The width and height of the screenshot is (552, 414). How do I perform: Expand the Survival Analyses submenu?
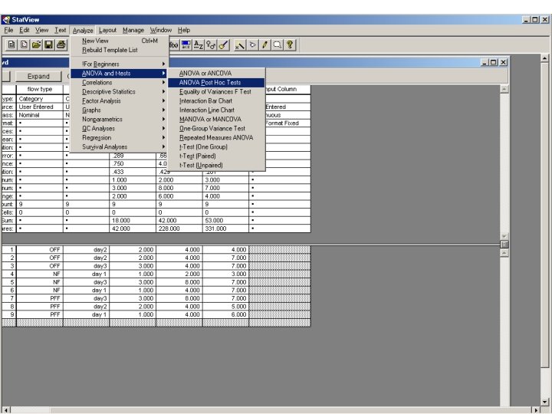point(120,146)
